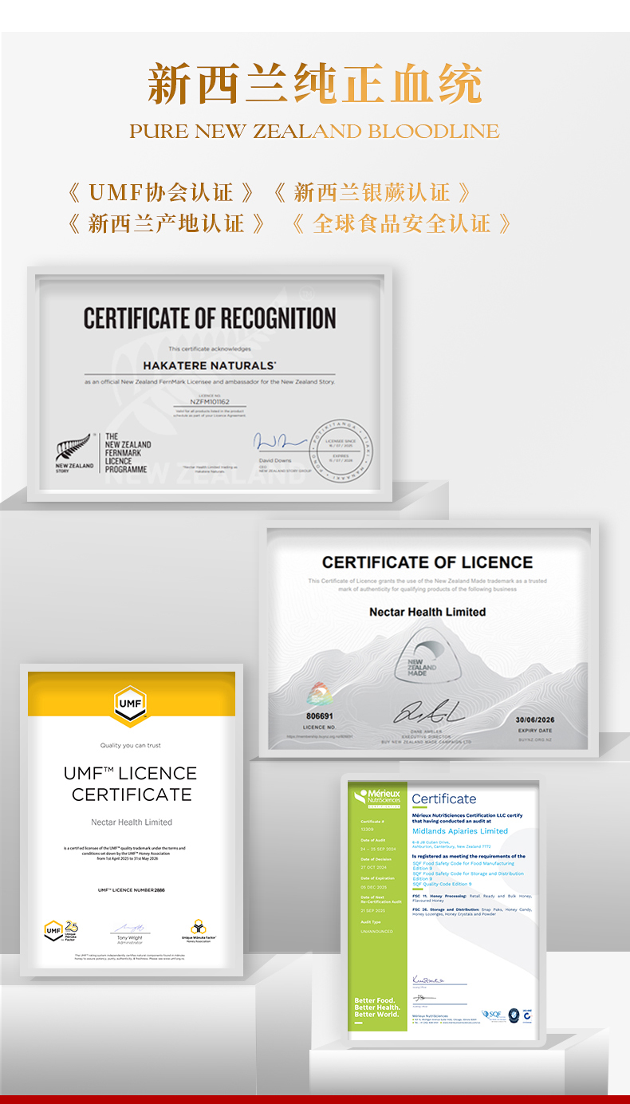The height and width of the screenshot is (1104, 630).
Task: Open the Certificate of Licence heading
Action: [427, 562]
